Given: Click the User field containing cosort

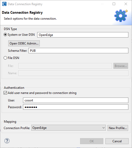Looking at the screenshot, I should (x=76, y=100).
